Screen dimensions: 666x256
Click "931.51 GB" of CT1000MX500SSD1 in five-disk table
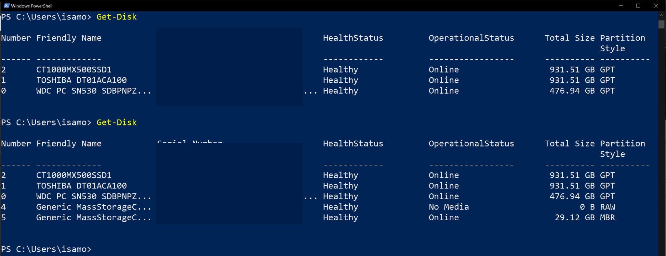click(572, 175)
